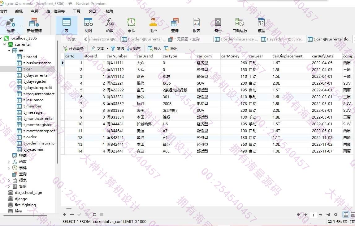Open the 备份 backup toolbar button

[218, 25]
